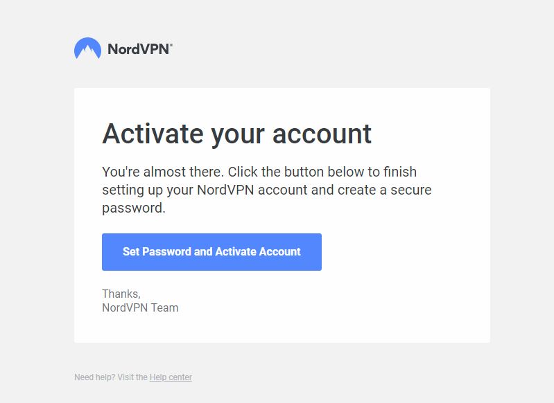The height and width of the screenshot is (403, 554).
Task: Click the word "Activate" in the heading
Action: coord(153,134)
